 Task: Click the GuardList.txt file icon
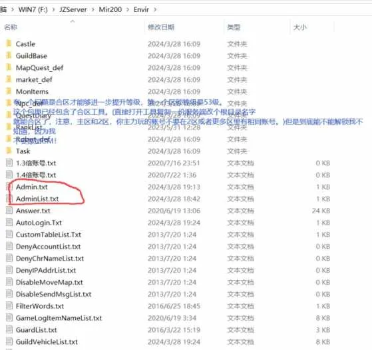[9, 329]
